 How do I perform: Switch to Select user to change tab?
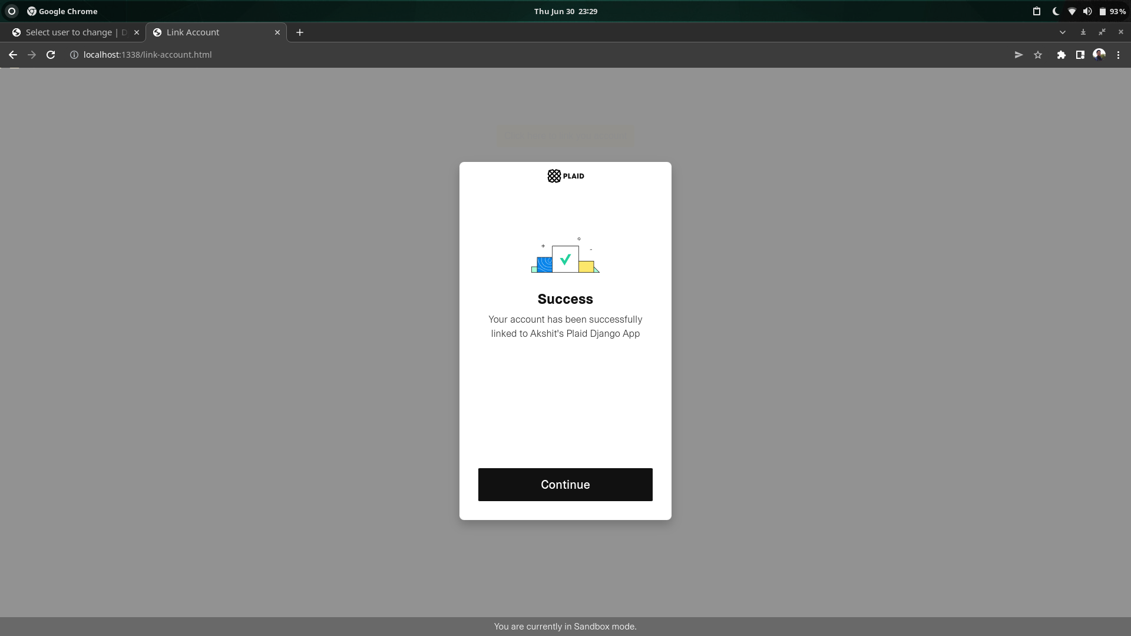(x=70, y=32)
